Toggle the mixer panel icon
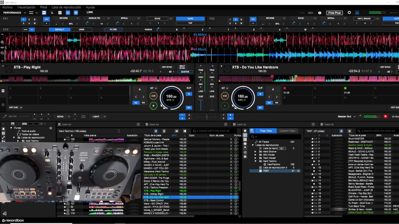This screenshot has height=224, width=399. [68, 13]
